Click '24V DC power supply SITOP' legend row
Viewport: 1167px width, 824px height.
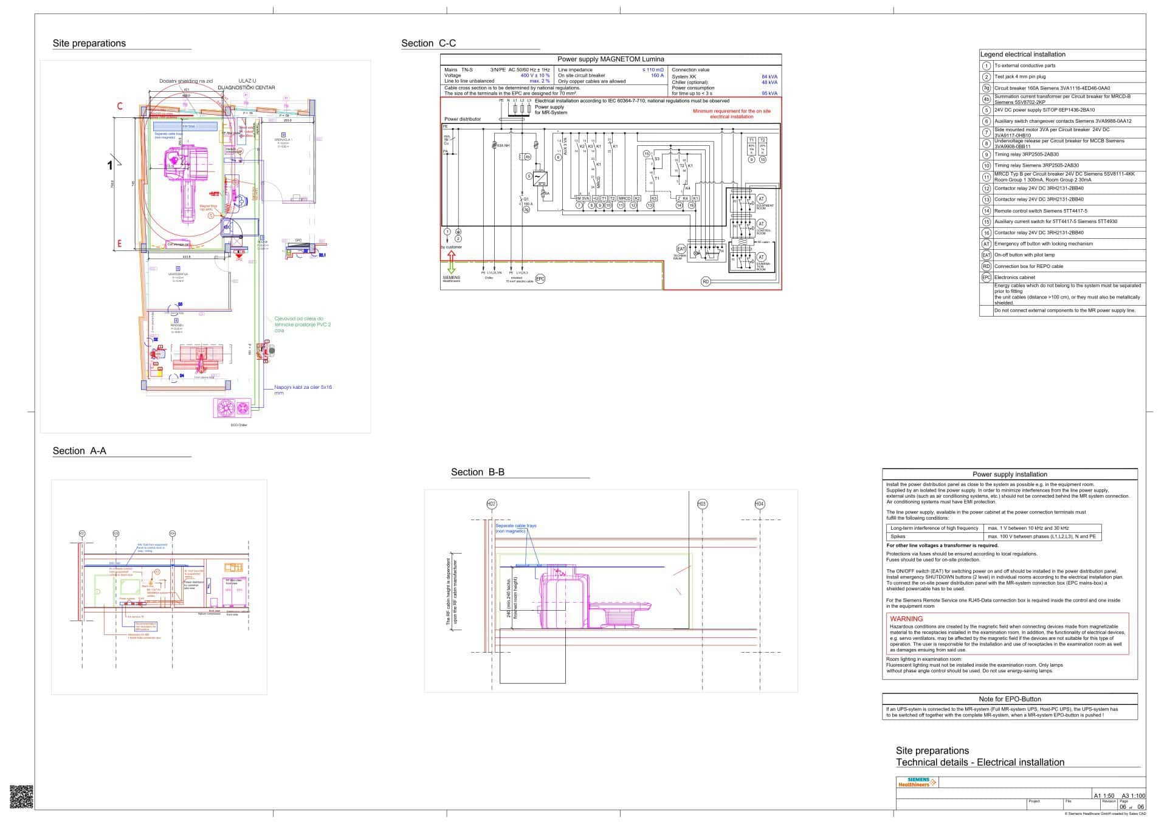[x=1062, y=111]
